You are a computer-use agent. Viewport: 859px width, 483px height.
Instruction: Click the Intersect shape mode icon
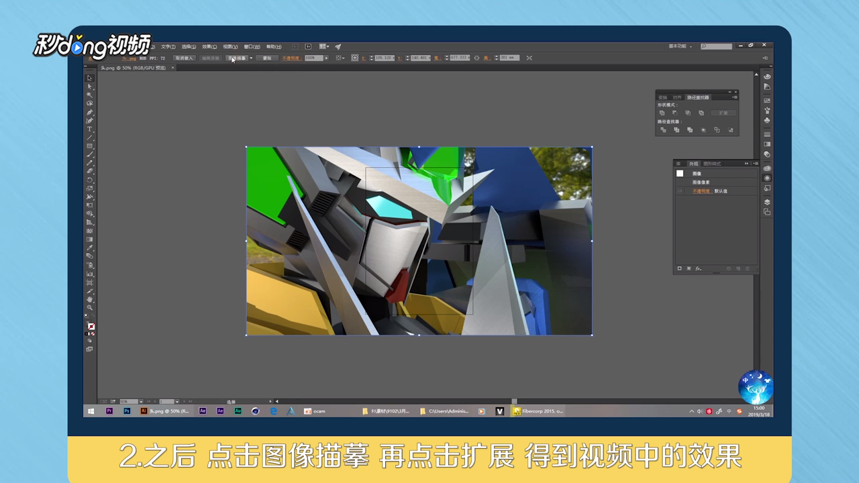pyautogui.click(x=688, y=113)
